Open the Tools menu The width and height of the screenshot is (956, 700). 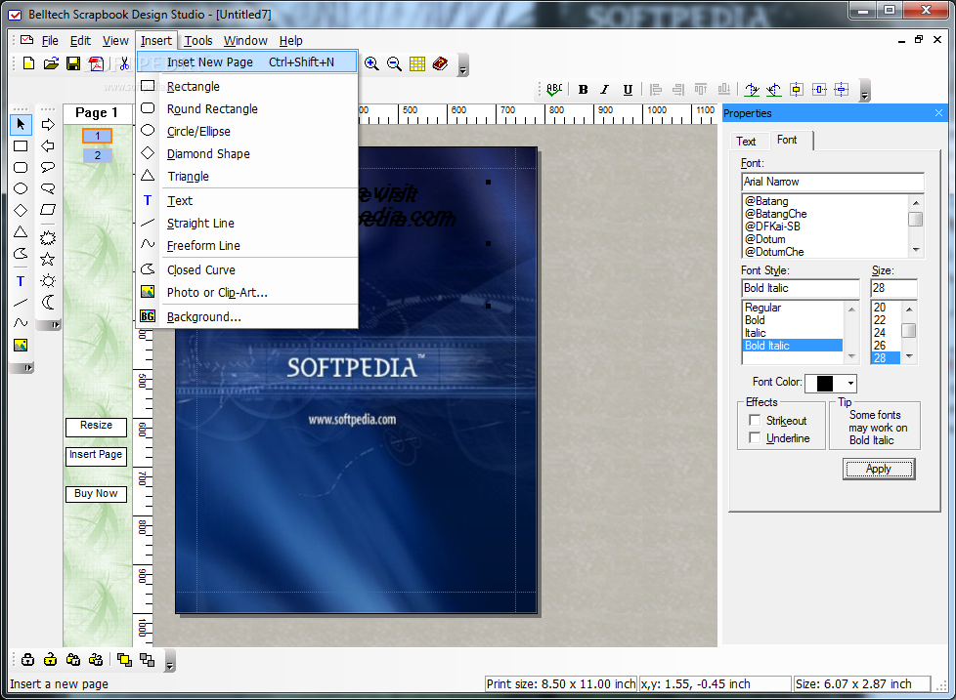click(x=198, y=41)
